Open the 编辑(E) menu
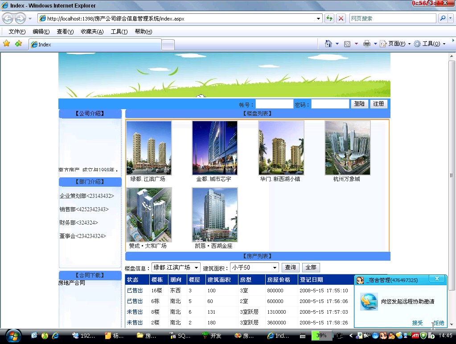The image size is (456, 344). [41, 31]
